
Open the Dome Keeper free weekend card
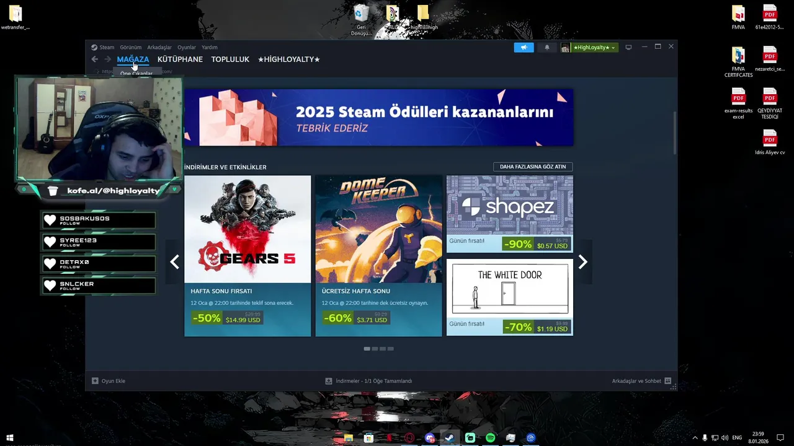378,256
